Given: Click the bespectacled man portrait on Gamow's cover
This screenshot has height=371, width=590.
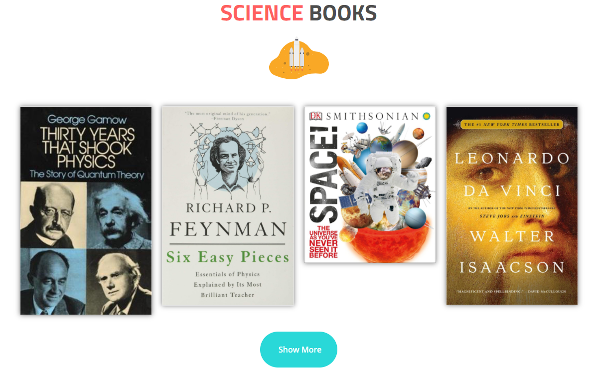Looking at the screenshot, I should 53,215.
